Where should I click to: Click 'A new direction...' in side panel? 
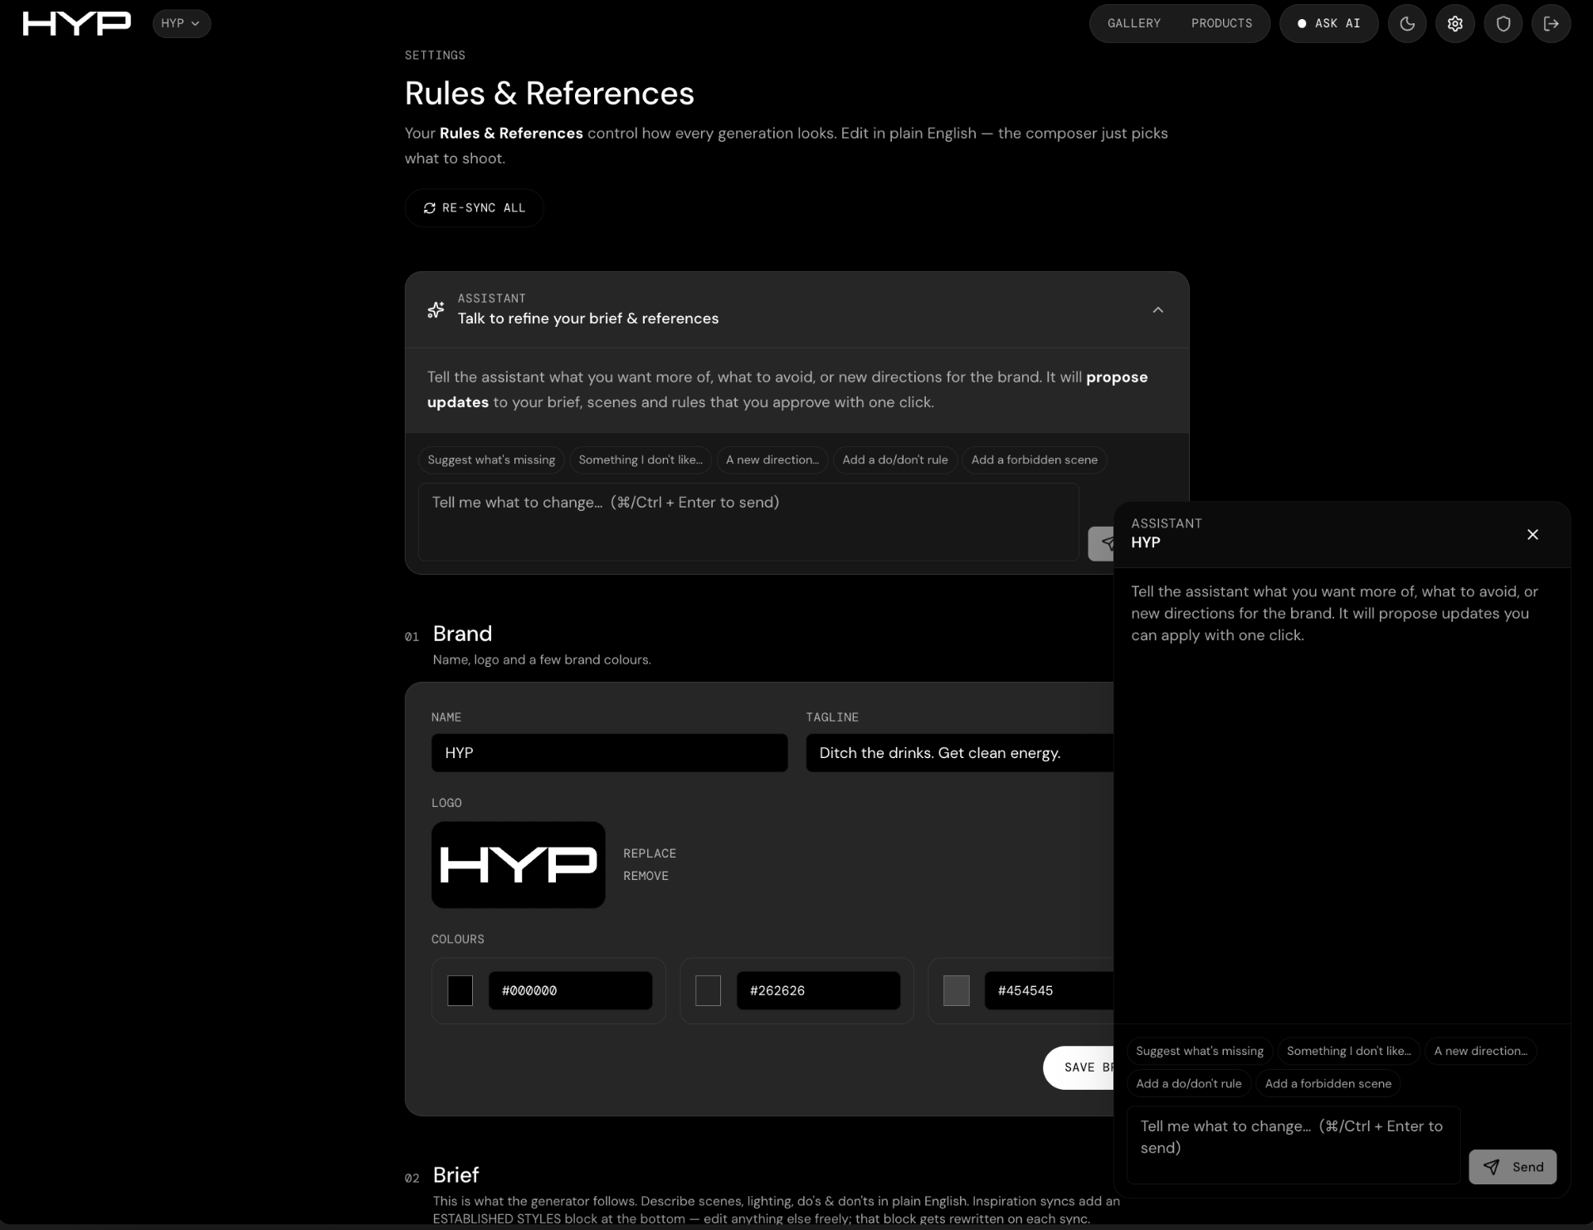(x=1480, y=1051)
